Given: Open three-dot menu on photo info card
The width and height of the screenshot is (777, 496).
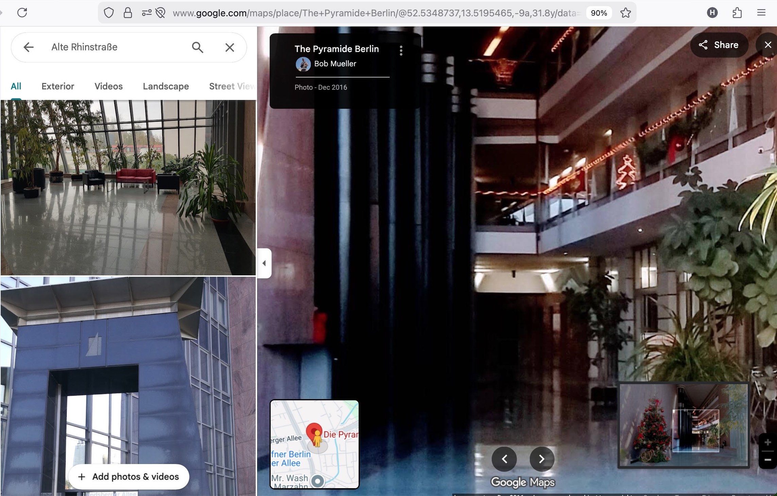Looking at the screenshot, I should [401, 51].
